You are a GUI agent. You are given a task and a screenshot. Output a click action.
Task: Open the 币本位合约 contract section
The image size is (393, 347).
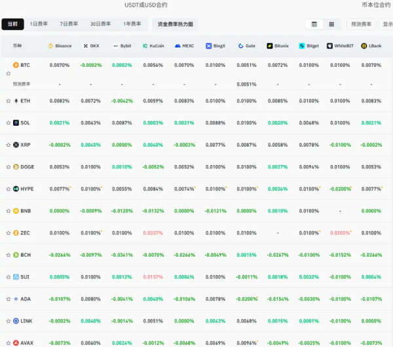coord(376,5)
